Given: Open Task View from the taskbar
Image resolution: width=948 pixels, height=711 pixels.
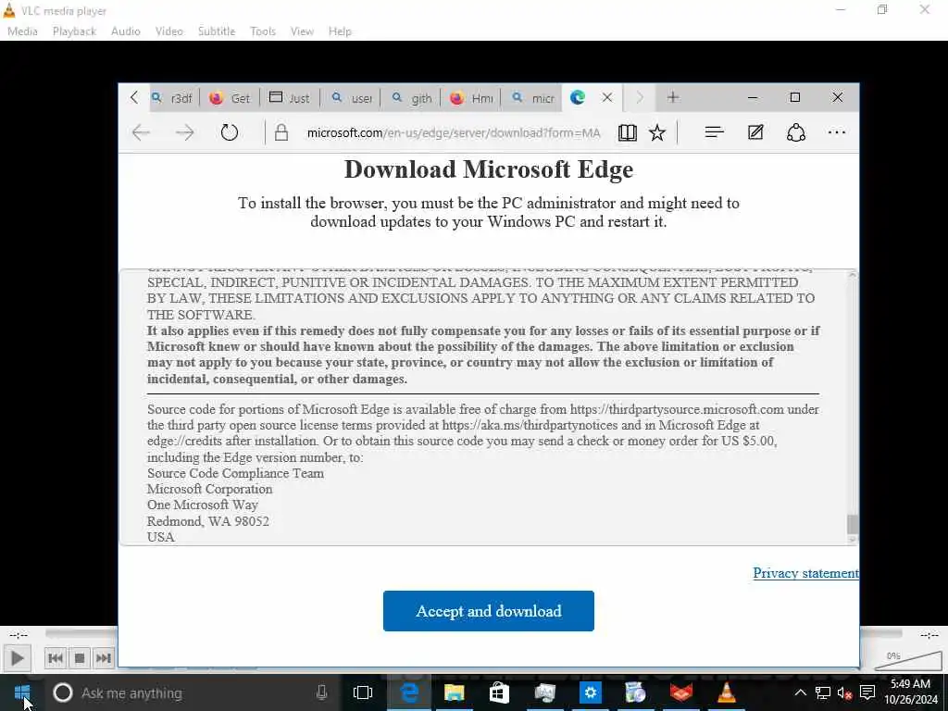Looking at the screenshot, I should click(363, 692).
